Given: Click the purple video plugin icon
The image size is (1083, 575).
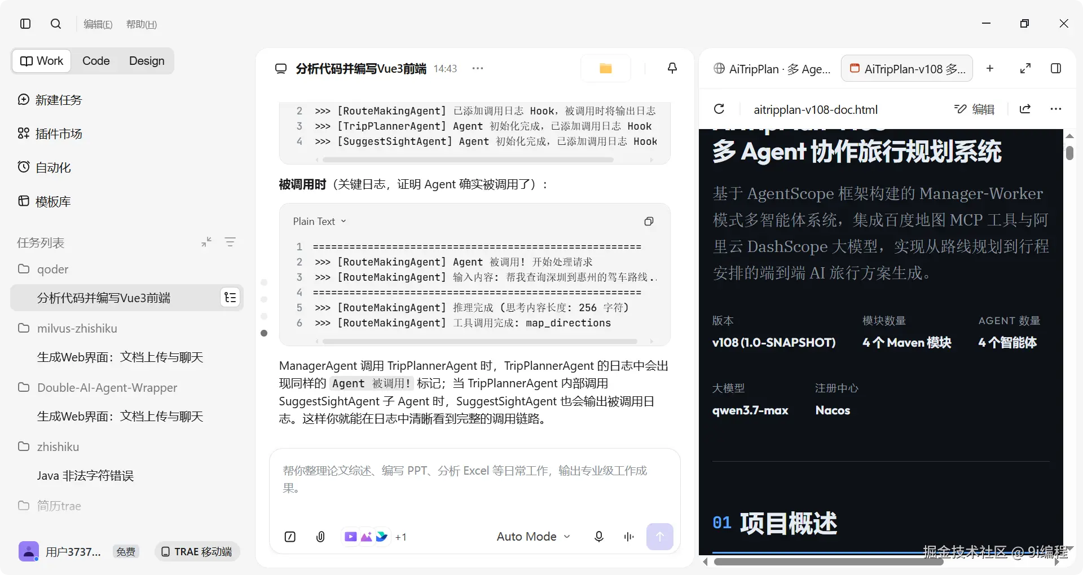Looking at the screenshot, I should point(350,537).
